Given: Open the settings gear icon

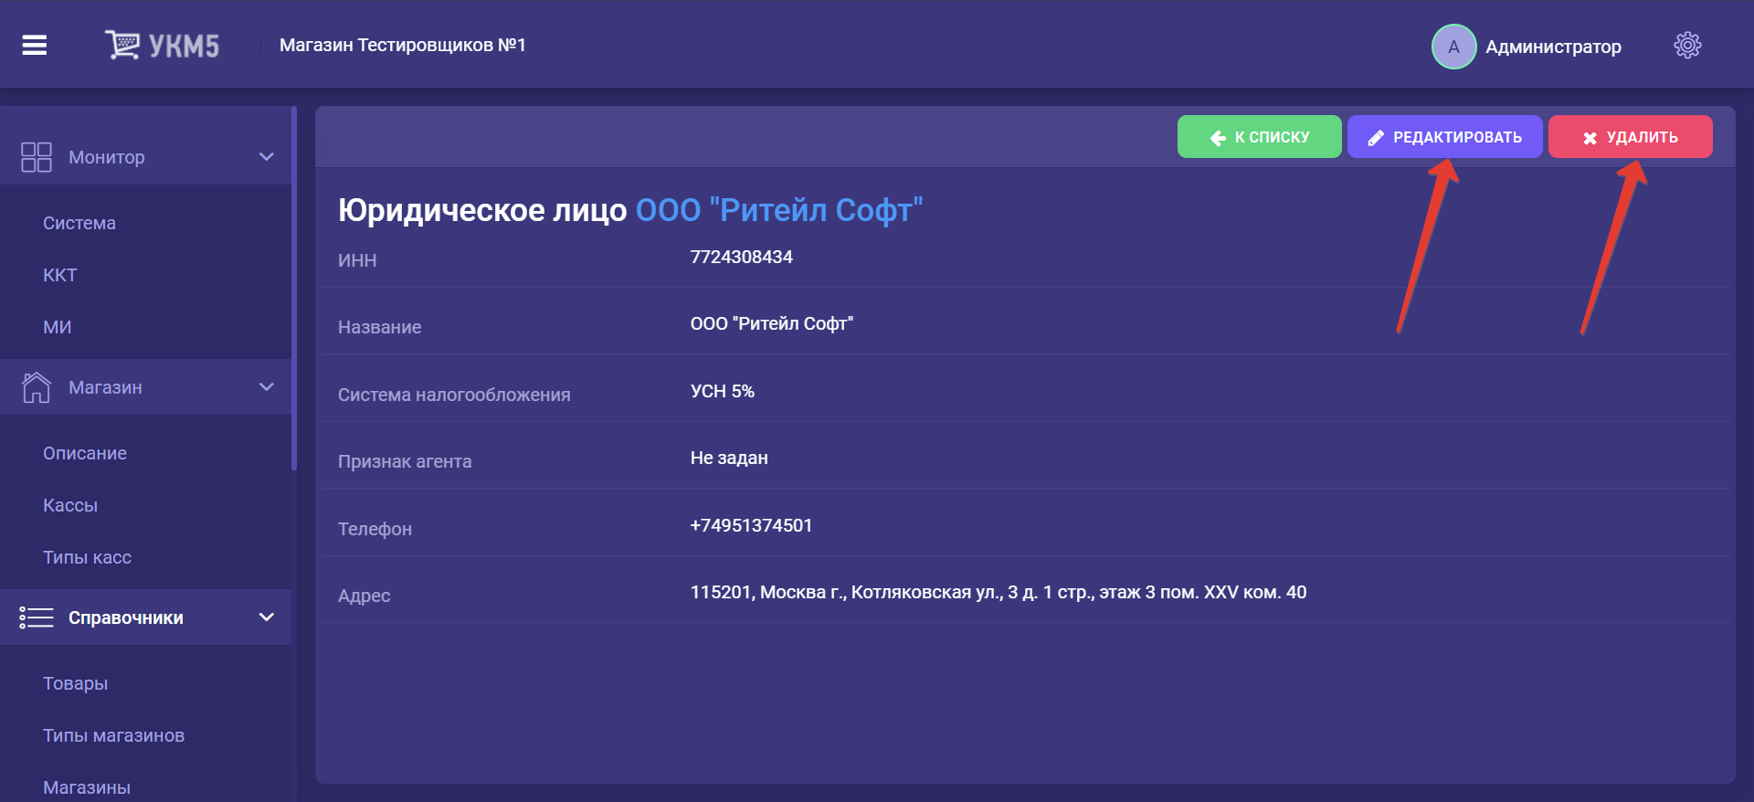Looking at the screenshot, I should (x=1687, y=45).
